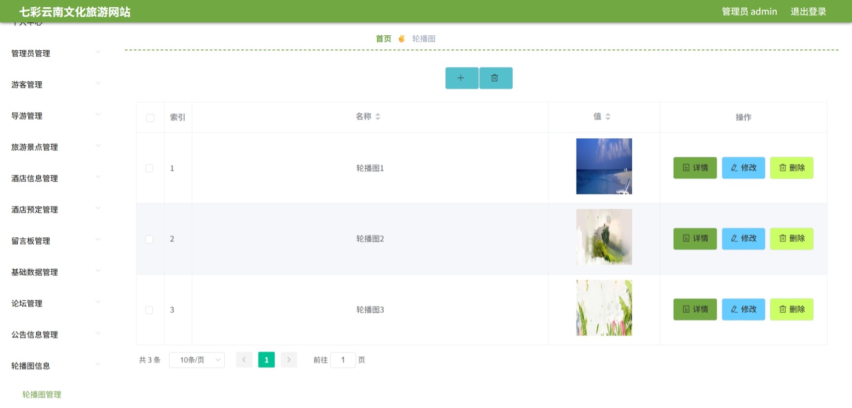The image size is (852, 408).
Task: Click the 索引 column header
Action: coord(178,117)
